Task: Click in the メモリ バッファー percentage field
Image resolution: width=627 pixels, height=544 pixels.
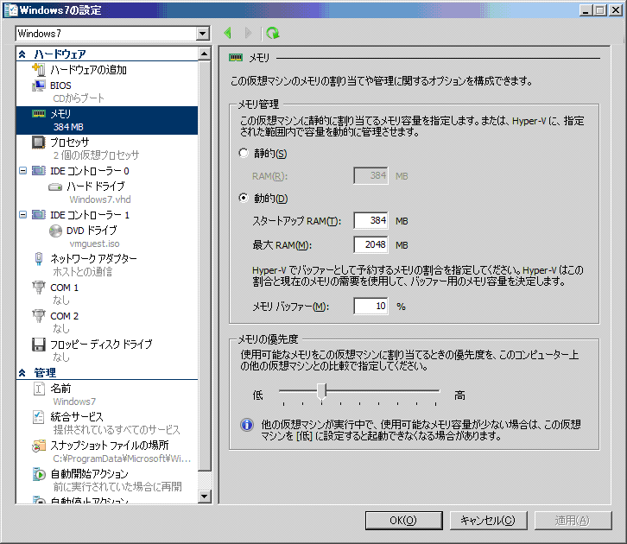Action: [x=370, y=307]
